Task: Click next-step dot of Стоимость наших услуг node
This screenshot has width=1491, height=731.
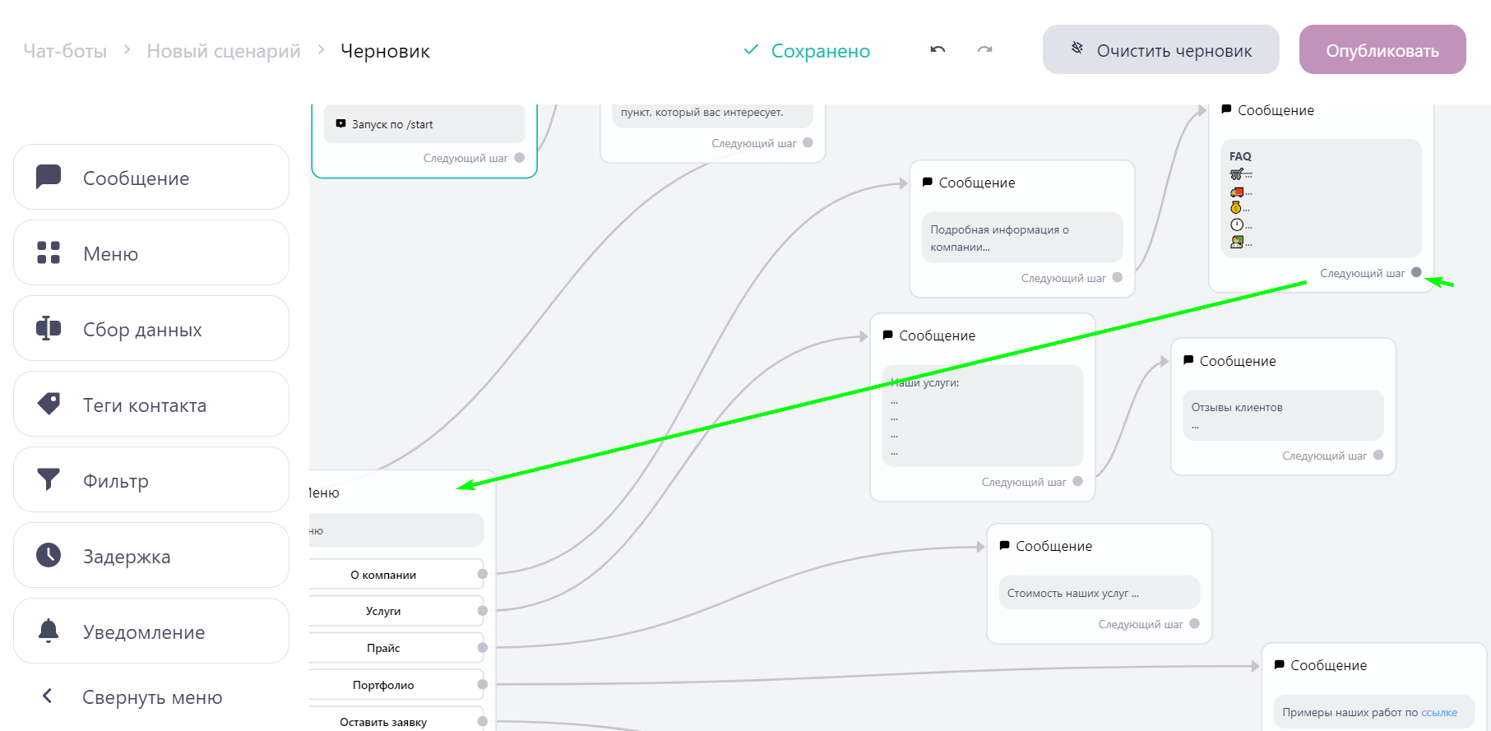Action: pos(1194,623)
